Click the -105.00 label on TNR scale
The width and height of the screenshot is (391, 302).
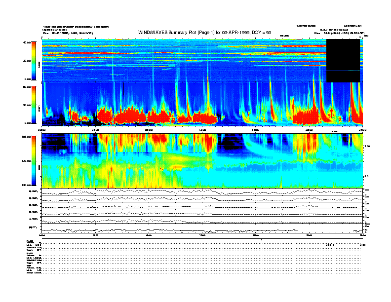click(26, 137)
